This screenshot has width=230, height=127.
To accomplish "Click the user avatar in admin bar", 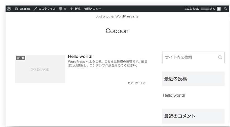I will [219, 9].
